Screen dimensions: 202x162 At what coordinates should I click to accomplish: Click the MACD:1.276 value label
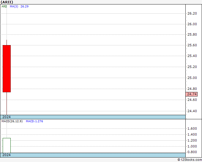(34, 121)
